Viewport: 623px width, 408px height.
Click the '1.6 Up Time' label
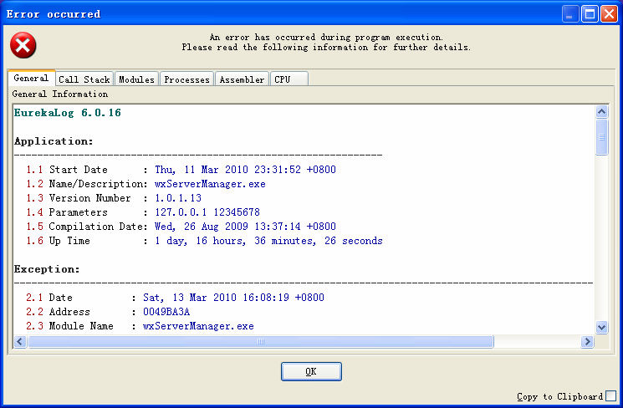[58, 241]
